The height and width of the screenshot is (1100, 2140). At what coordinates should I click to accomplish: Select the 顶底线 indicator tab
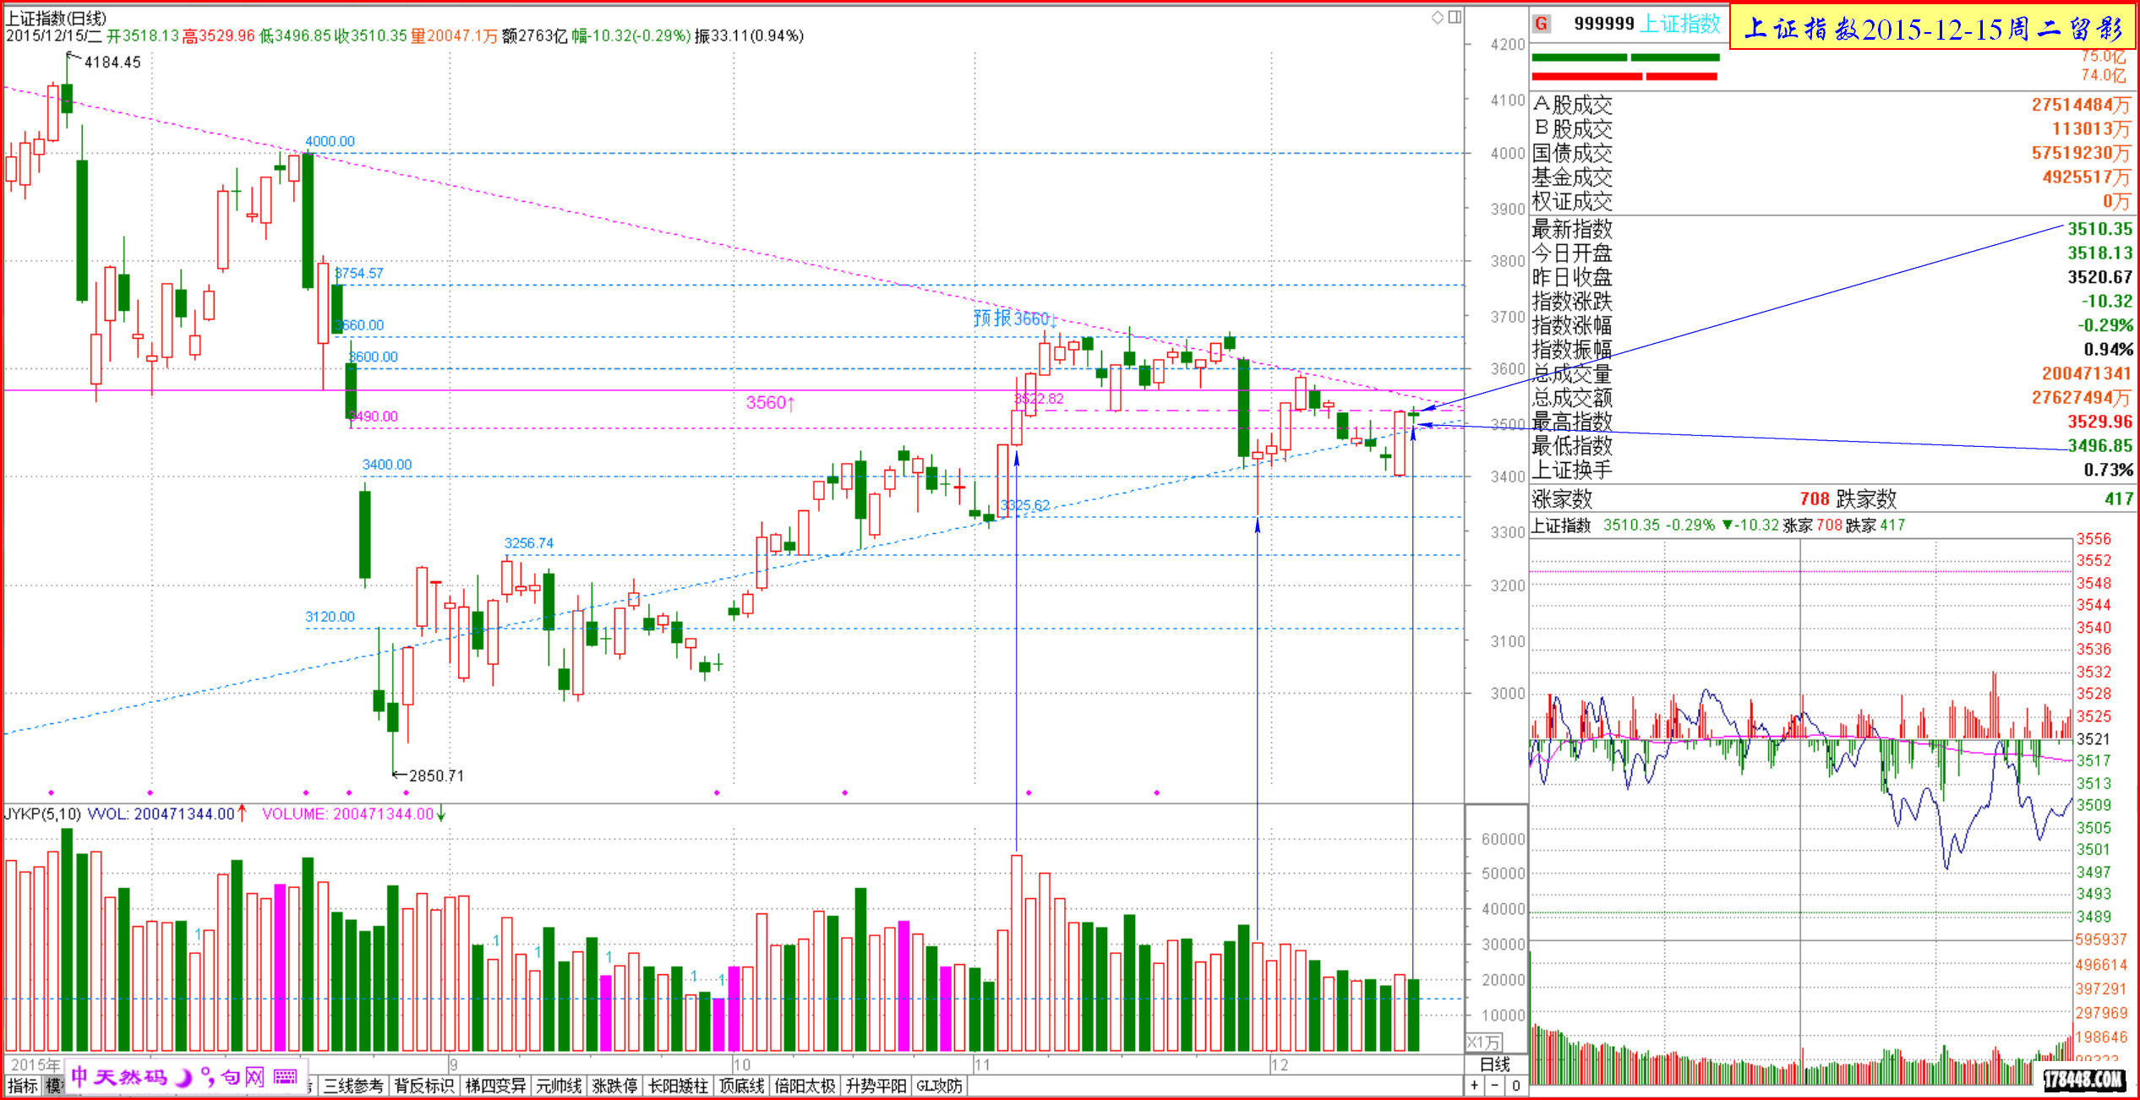click(x=741, y=1086)
